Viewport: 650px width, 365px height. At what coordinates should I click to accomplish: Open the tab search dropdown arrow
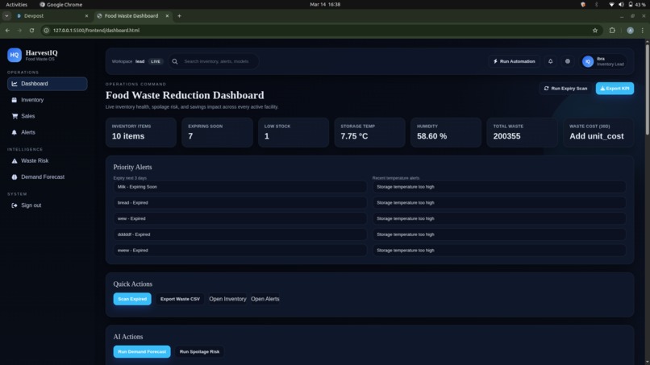6,16
